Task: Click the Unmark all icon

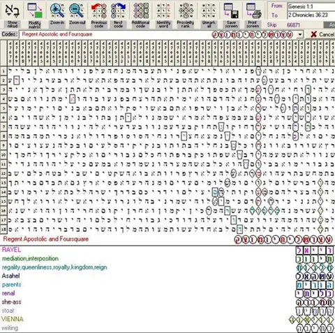Action: (x=209, y=10)
